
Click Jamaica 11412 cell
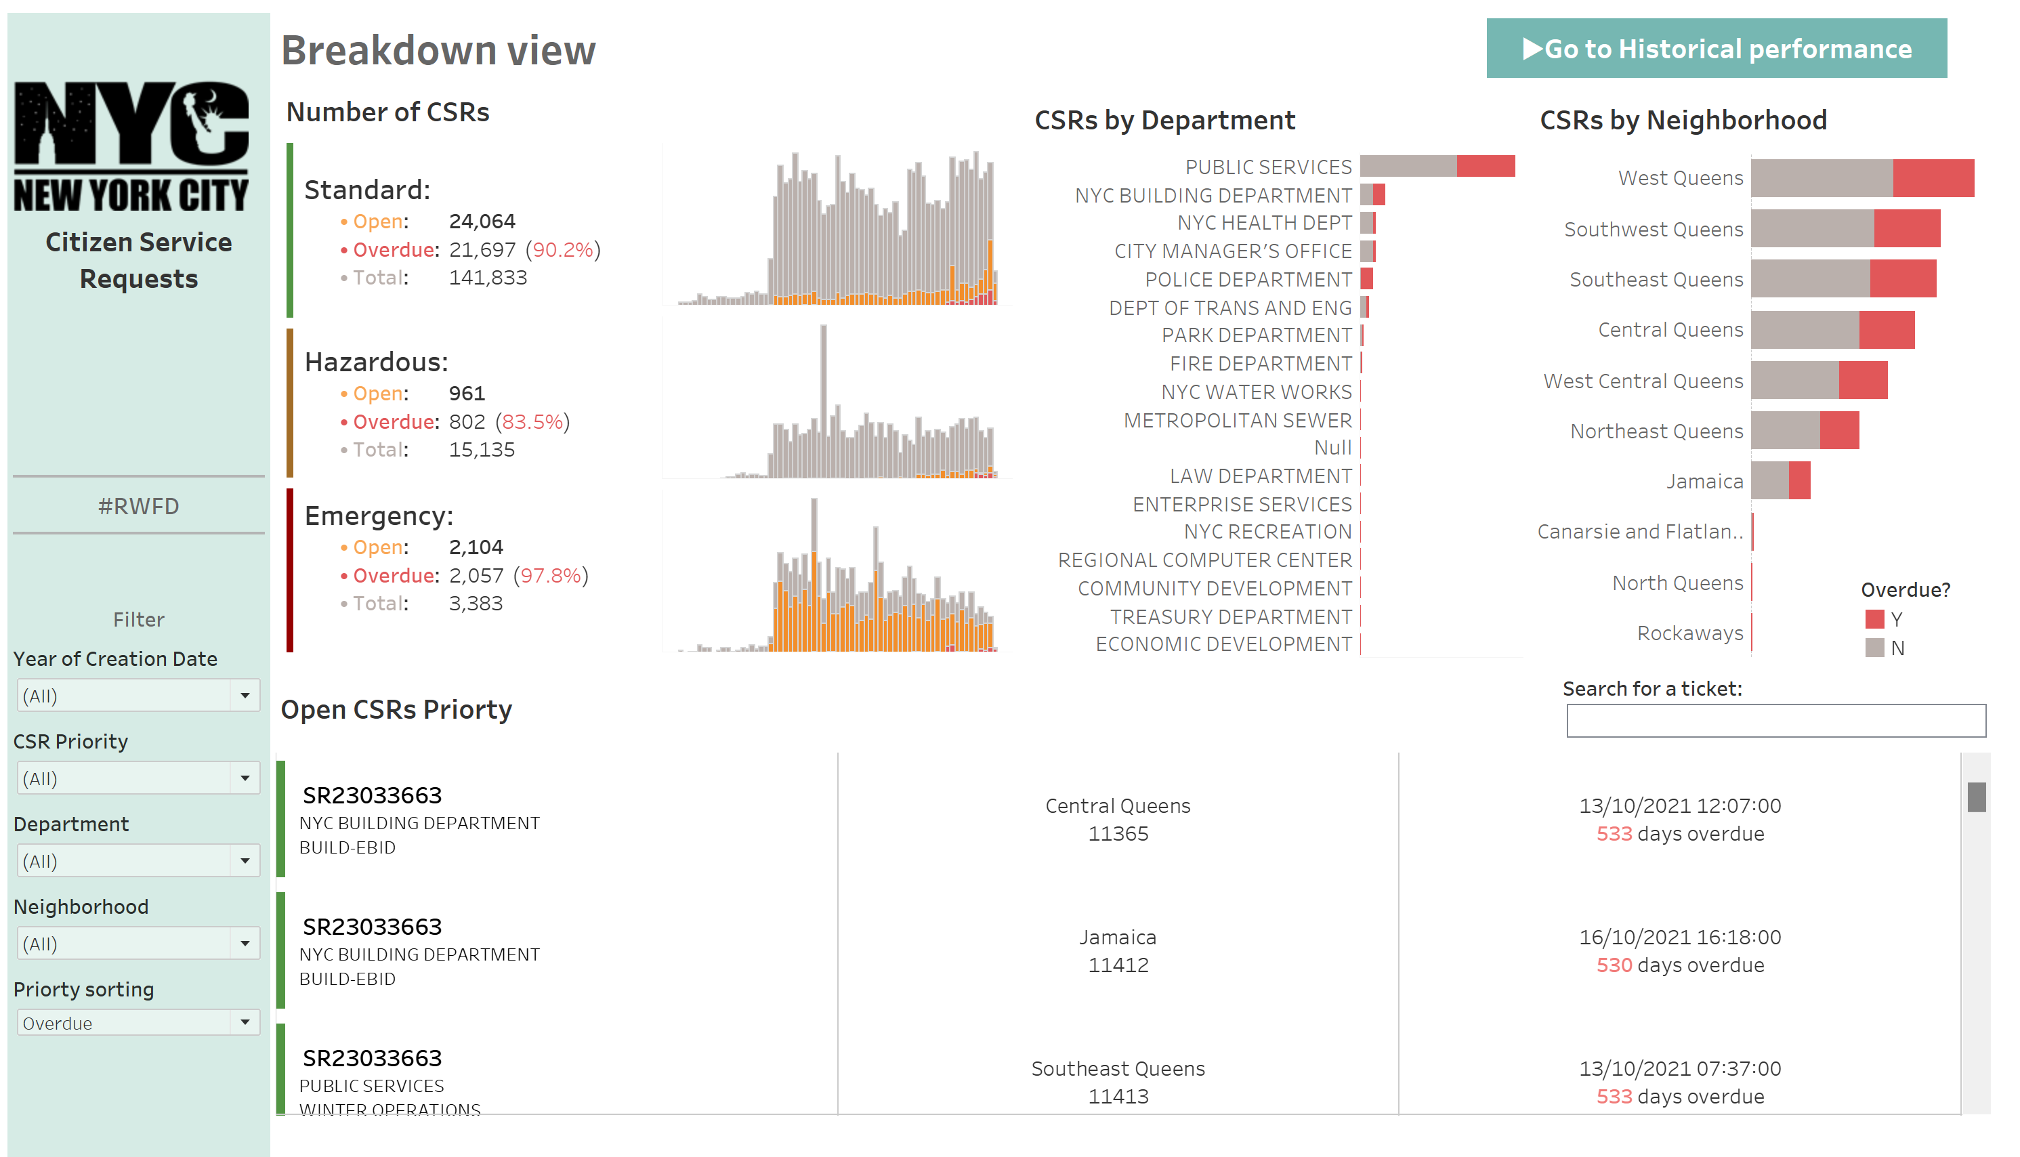point(1117,950)
